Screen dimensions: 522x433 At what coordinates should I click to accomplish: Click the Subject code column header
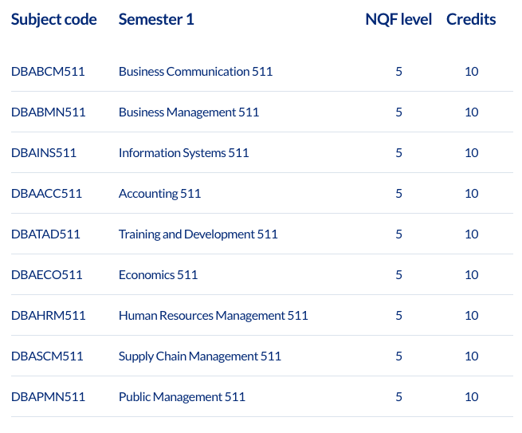click(54, 20)
